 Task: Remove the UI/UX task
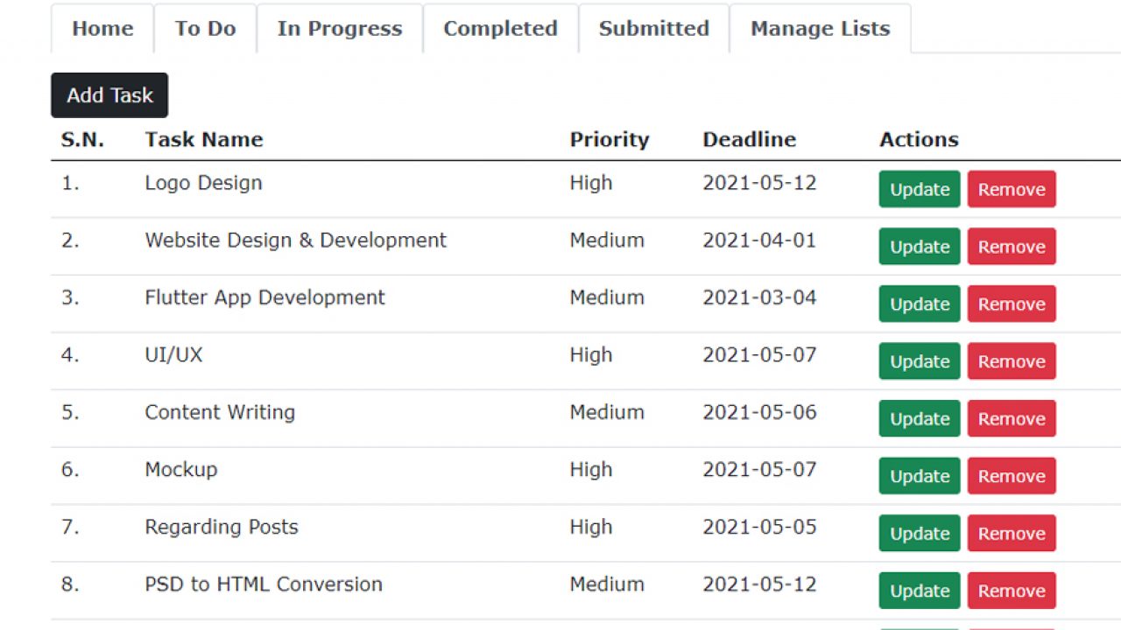pyautogui.click(x=1012, y=361)
